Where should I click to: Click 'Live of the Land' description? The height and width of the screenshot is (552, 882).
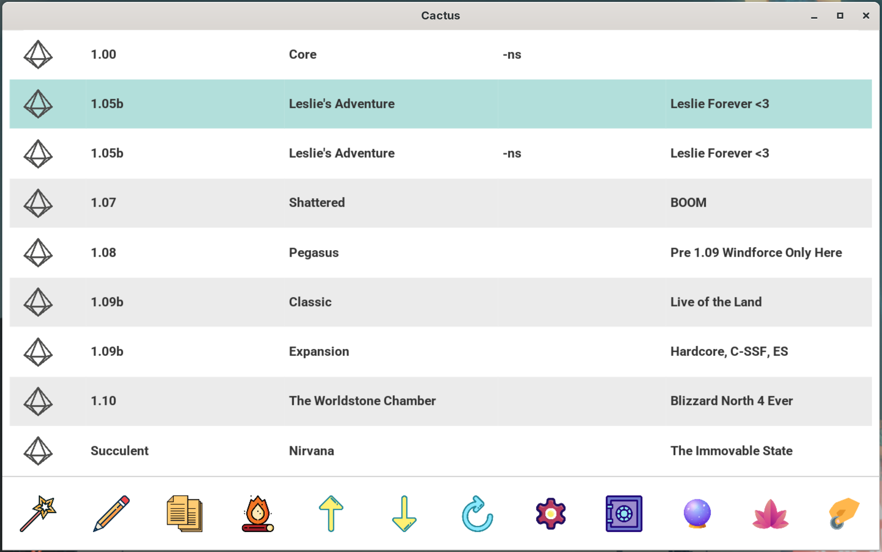tap(716, 302)
